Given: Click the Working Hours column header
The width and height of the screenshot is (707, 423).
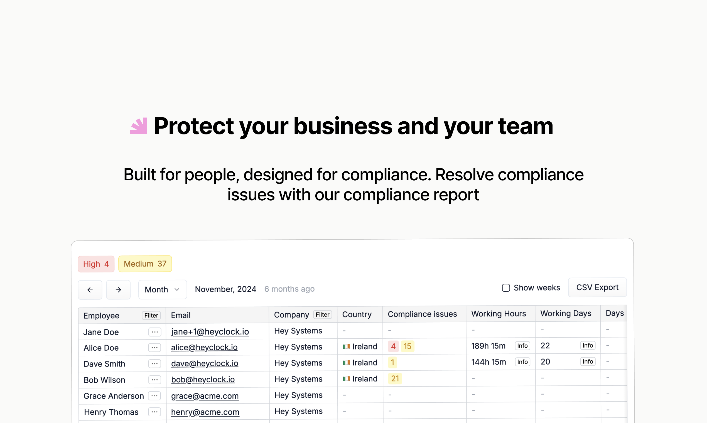Looking at the screenshot, I should [x=498, y=314].
